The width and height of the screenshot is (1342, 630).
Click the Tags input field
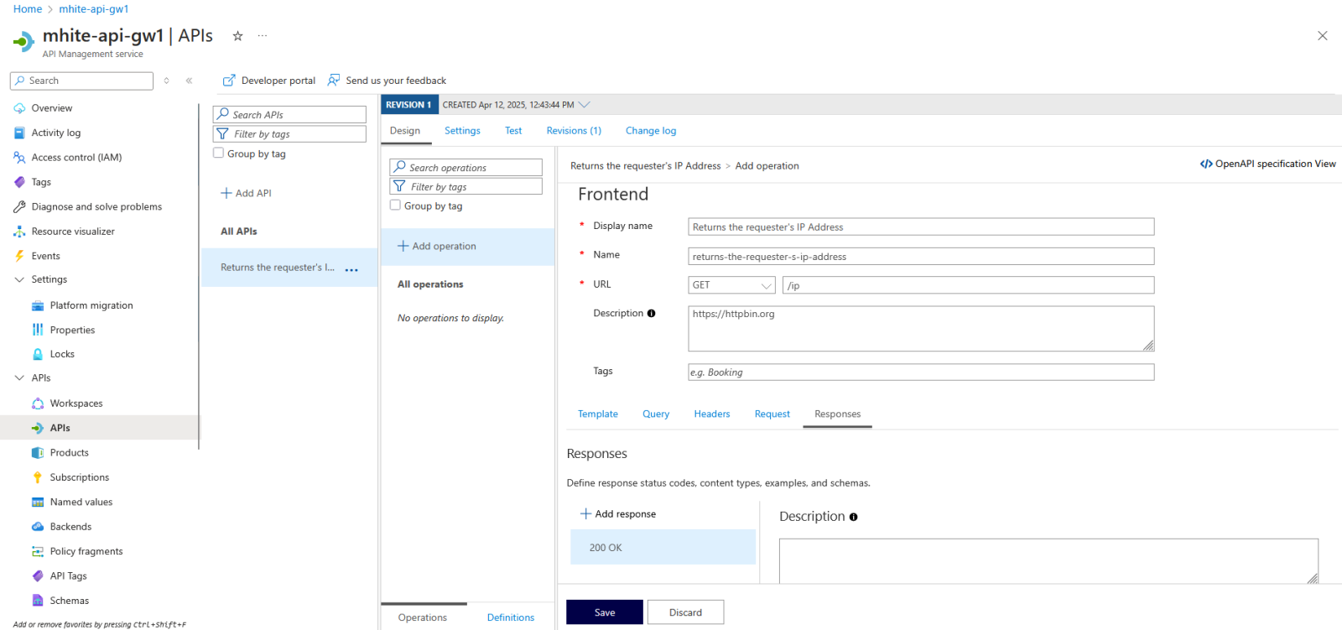[x=920, y=372]
